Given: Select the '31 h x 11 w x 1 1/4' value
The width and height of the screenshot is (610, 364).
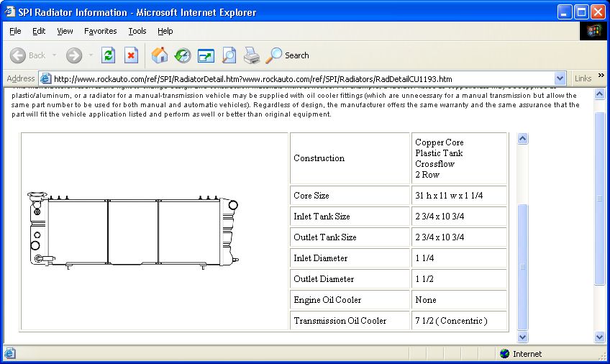Looking at the screenshot, I should 449,196.
